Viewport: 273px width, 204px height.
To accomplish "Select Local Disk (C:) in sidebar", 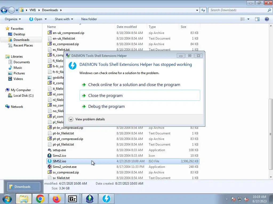I will (23, 96).
